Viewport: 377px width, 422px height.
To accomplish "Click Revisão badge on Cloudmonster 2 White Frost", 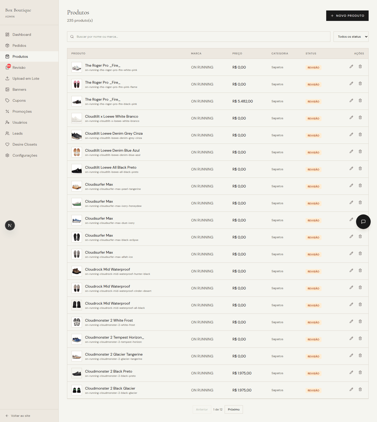I will [x=313, y=322].
